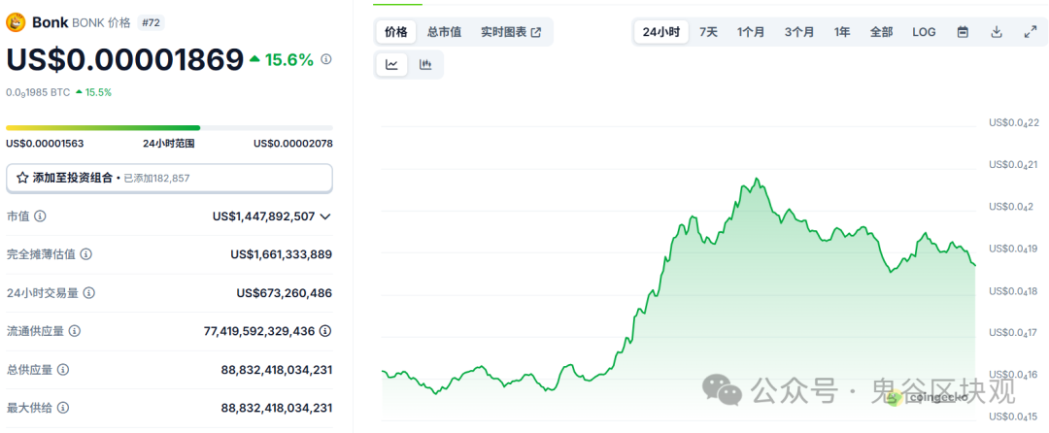
Task: Open 实时图表 external link
Action: tap(511, 32)
